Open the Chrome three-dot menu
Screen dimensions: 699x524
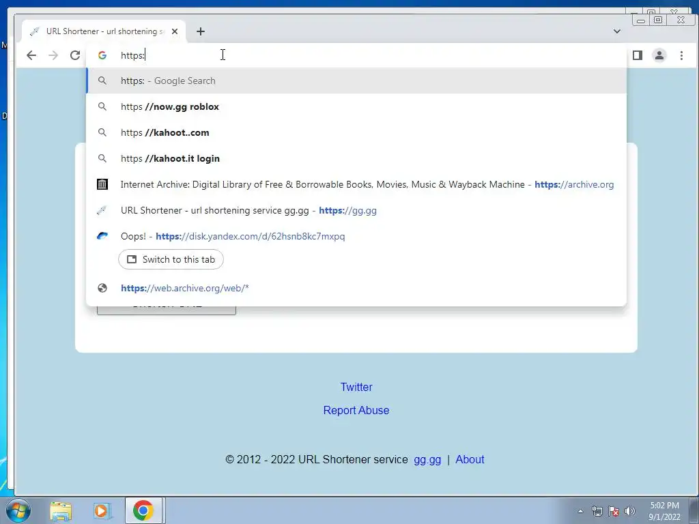(x=681, y=55)
